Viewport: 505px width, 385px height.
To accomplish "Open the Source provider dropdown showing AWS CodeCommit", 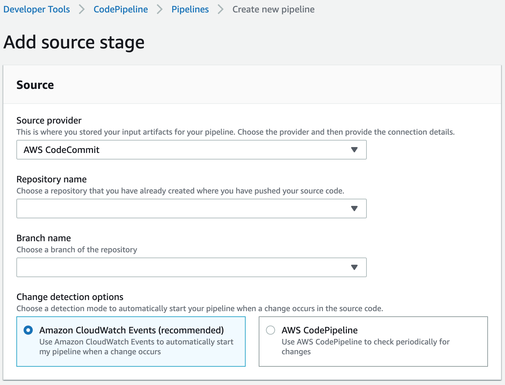I will pyautogui.click(x=192, y=150).
